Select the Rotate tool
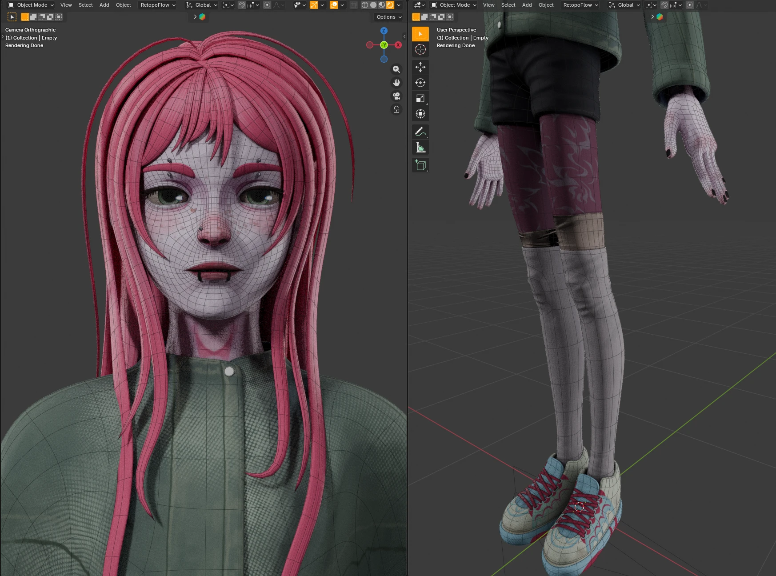 pos(420,83)
